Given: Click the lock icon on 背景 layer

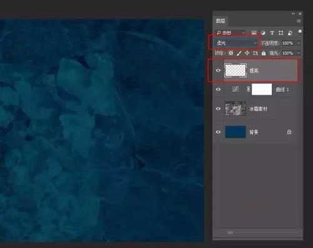Looking at the screenshot, I should 289,132.
